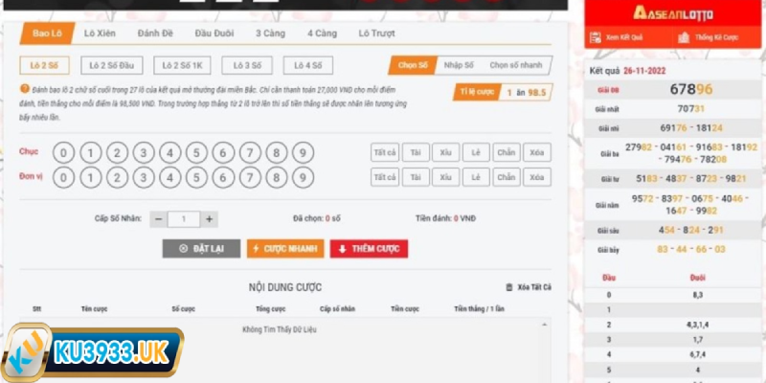Switch to Chọn số nhanh mode

tap(516, 65)
